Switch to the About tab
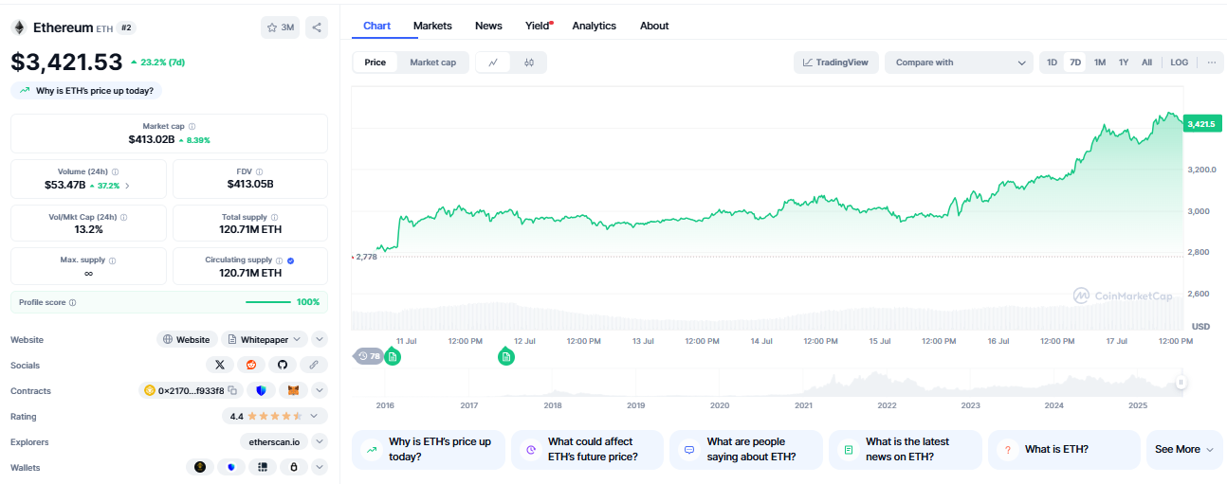The image size is (1227, 484). coord(654,26)
